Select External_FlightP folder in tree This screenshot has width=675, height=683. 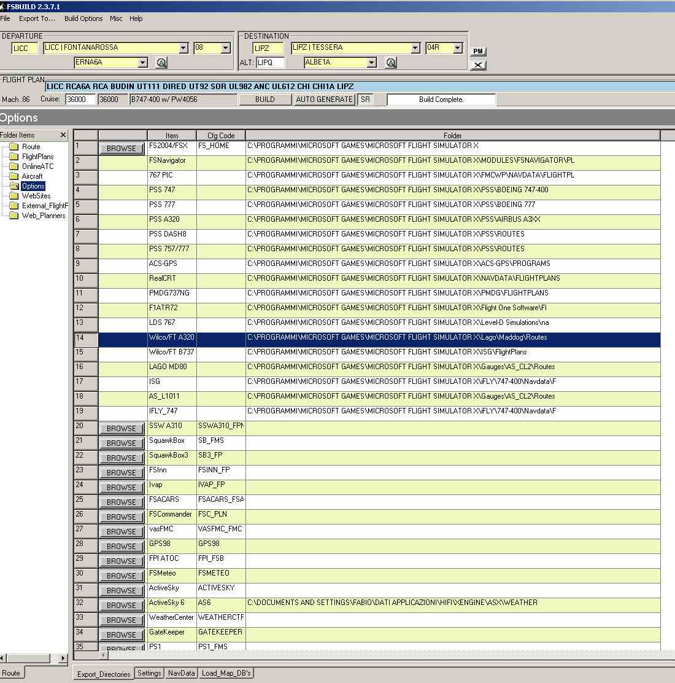(x=45, y=206)
